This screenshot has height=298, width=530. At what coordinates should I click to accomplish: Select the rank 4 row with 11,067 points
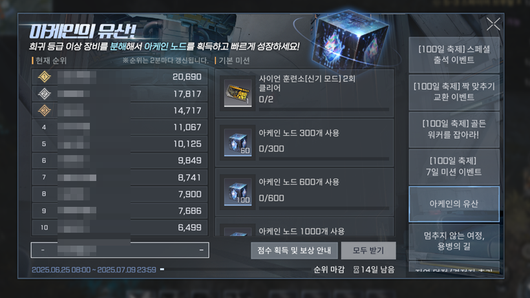tap(120, 127)
